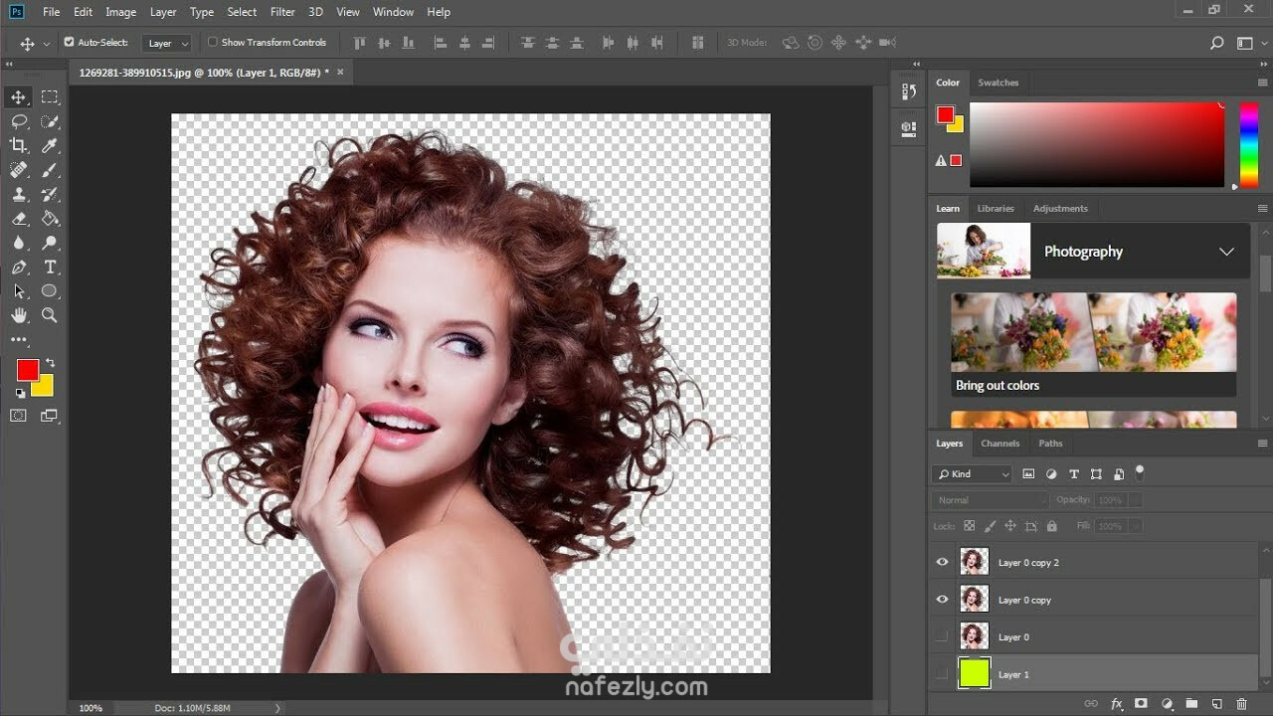This screenshot has height=716, width=1273.
Task: Select the Lasso tool
Action: click(19, 121)
